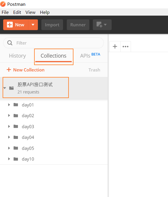Click the Import button

(x=52, y=25)
